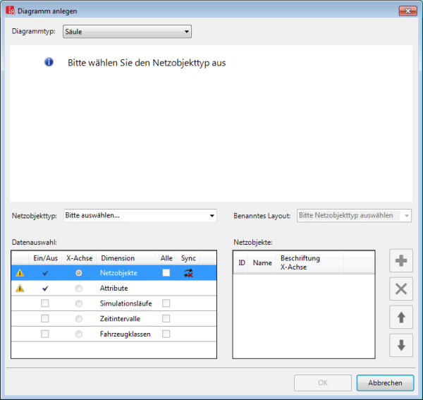Enable the Fahrzeugklassen Ein/Aus checkbox
423x400 pixels.
click(x=45, y=334)
